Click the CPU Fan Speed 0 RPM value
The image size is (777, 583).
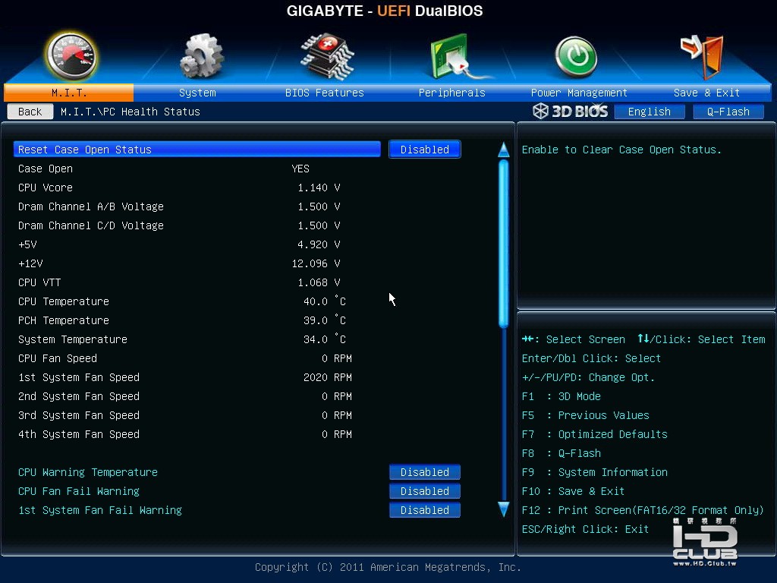pyautogui.click(x=336, y=358)
